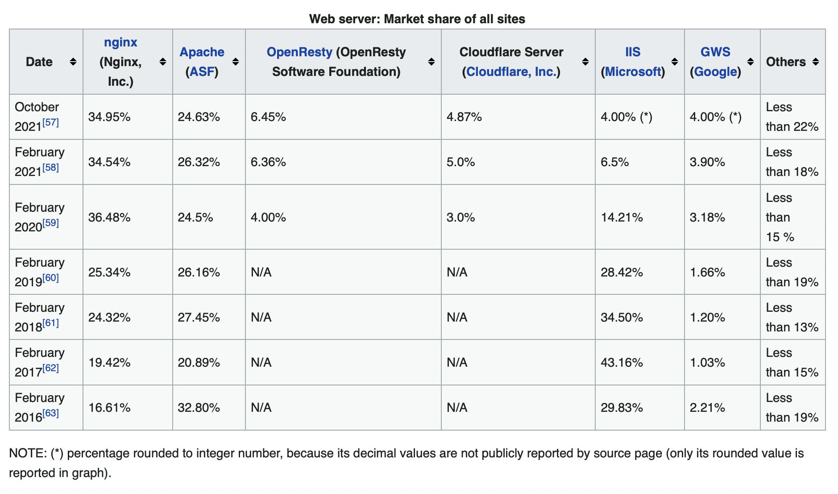Open the GWS header link
This screenshot has width=838, height=494.
pos(715,52)
